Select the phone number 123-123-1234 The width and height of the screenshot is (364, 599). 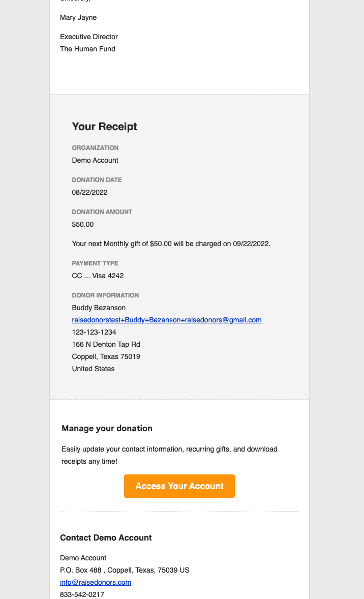(x=94, y=332)
